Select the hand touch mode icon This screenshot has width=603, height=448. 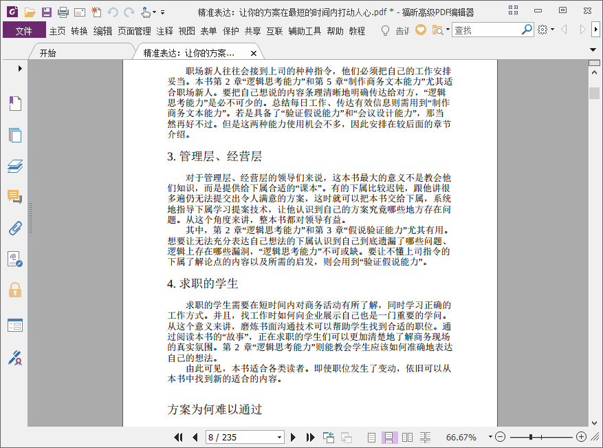point(146,12)
